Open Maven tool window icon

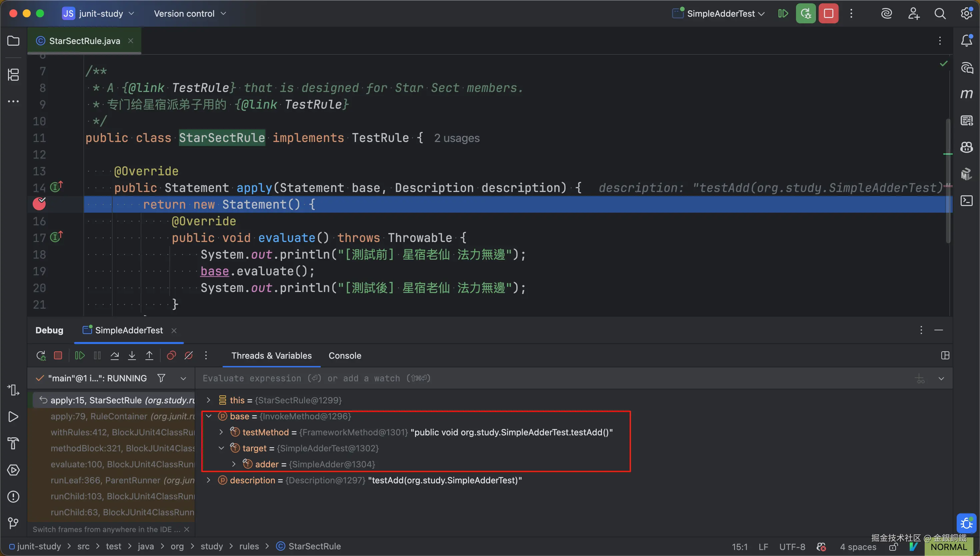(966, 94)
